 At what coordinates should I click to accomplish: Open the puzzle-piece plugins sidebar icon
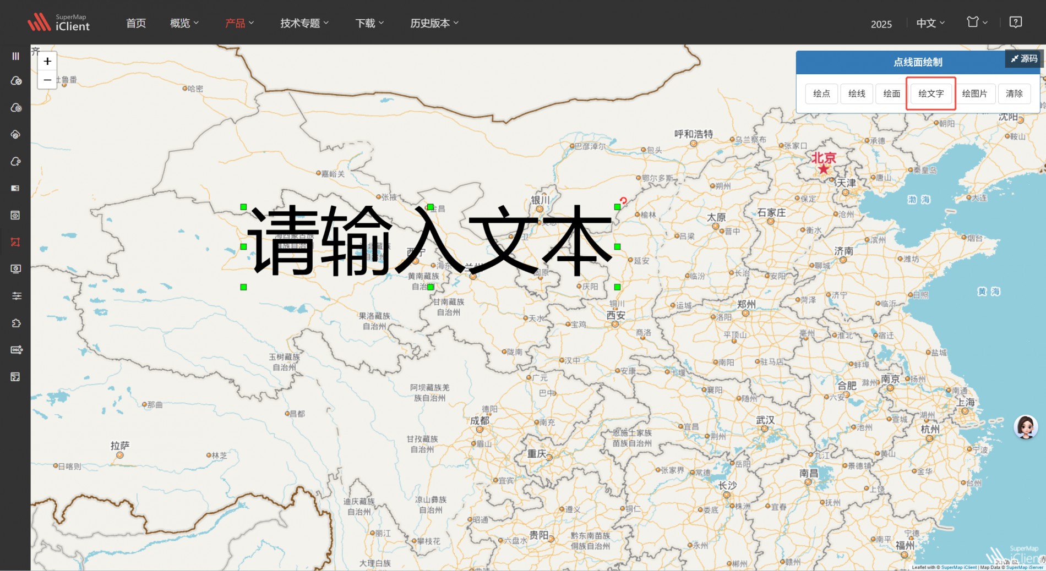(x=15, y=323)
